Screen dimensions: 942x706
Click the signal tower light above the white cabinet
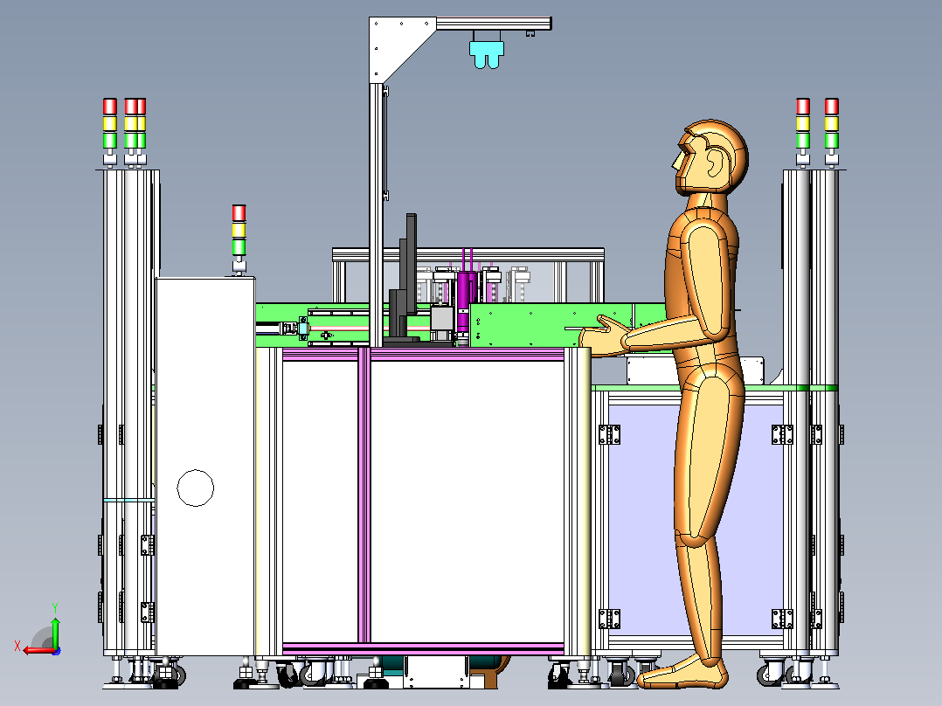coord(239,239)
